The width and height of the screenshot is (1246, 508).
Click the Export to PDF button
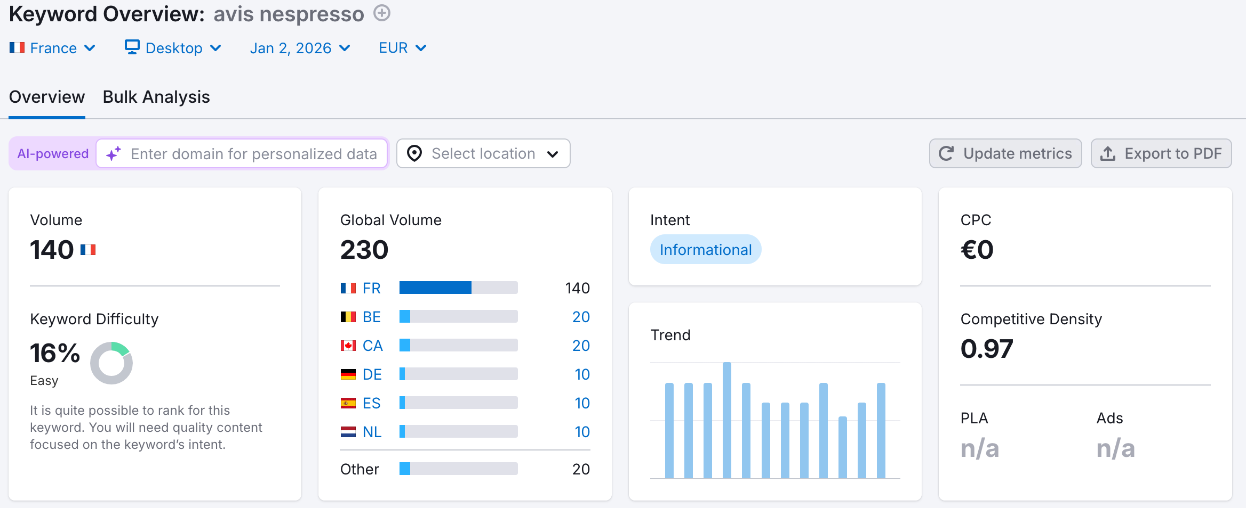(1161, 153)
